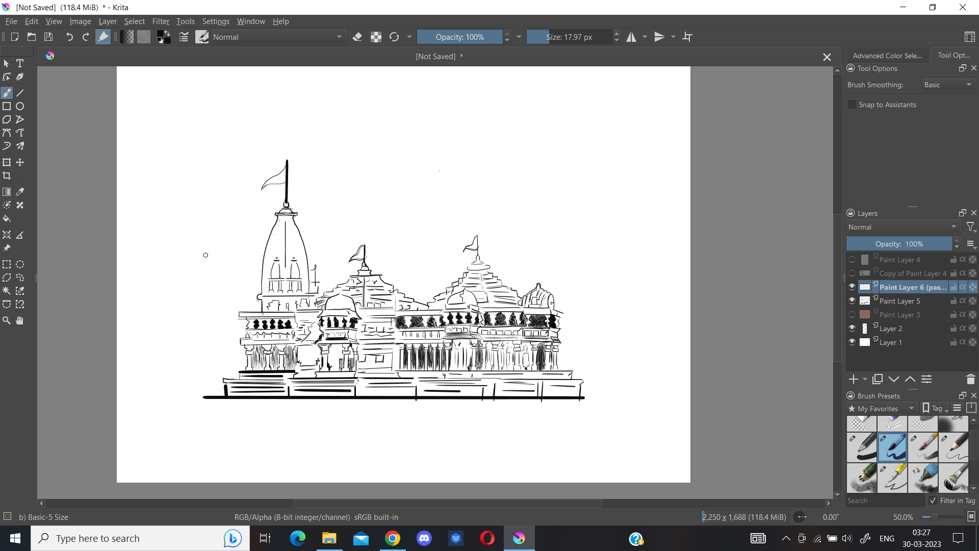Select the Crop tool

[x=7, y=176]
